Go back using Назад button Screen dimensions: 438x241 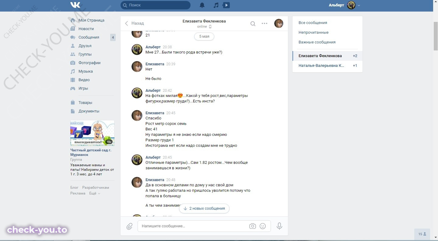pyautogui.click(x=134, y=23)
